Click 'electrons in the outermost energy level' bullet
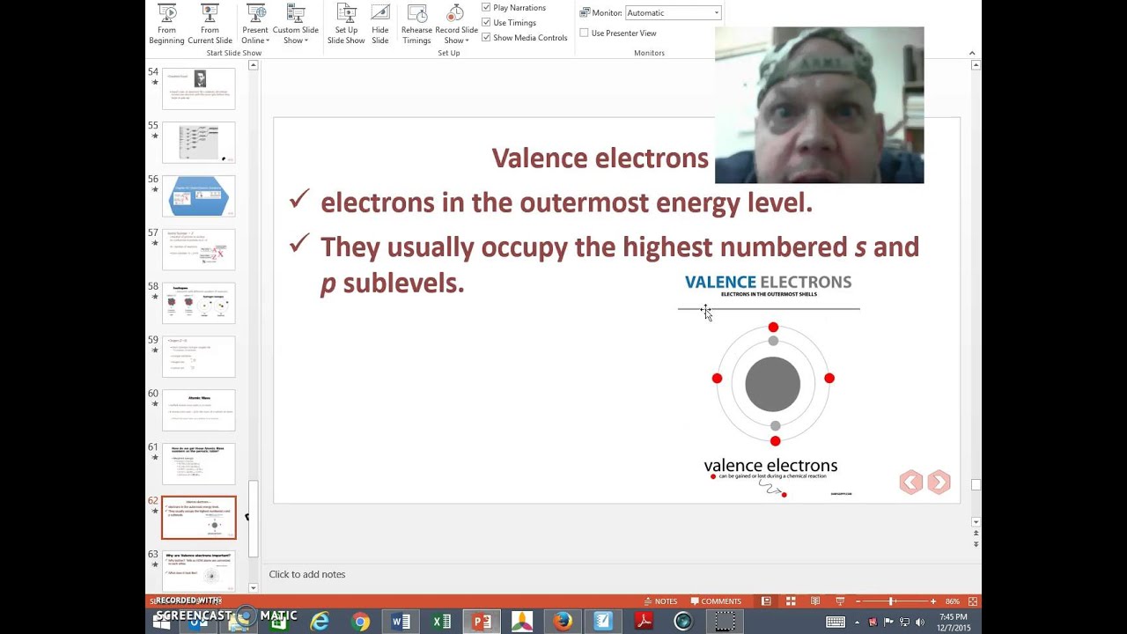The height and width of the screenshot is (634, 1127). (x=566, y=203)
